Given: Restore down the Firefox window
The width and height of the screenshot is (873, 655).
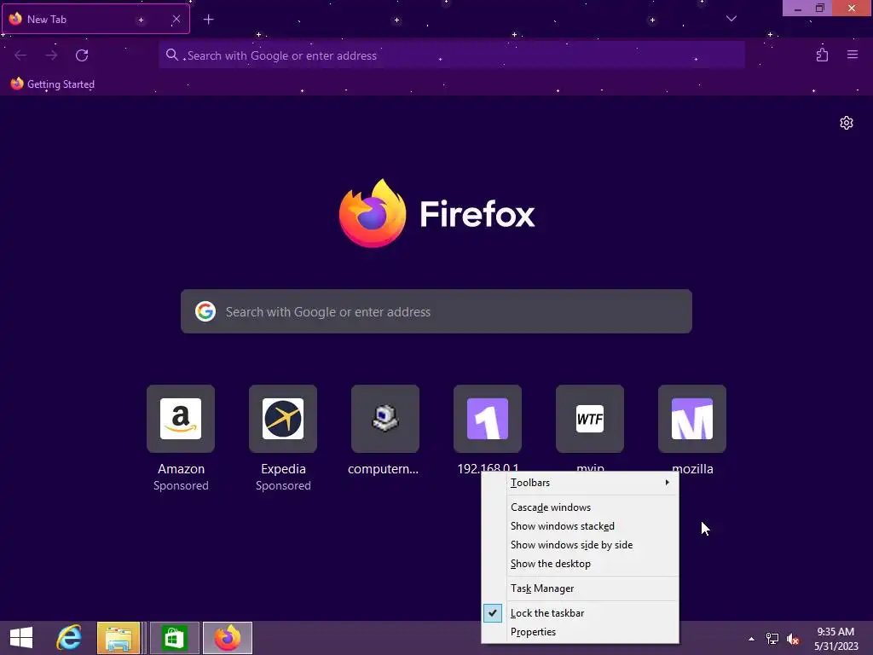Looking at the screenshot, I should click(820, 8).
